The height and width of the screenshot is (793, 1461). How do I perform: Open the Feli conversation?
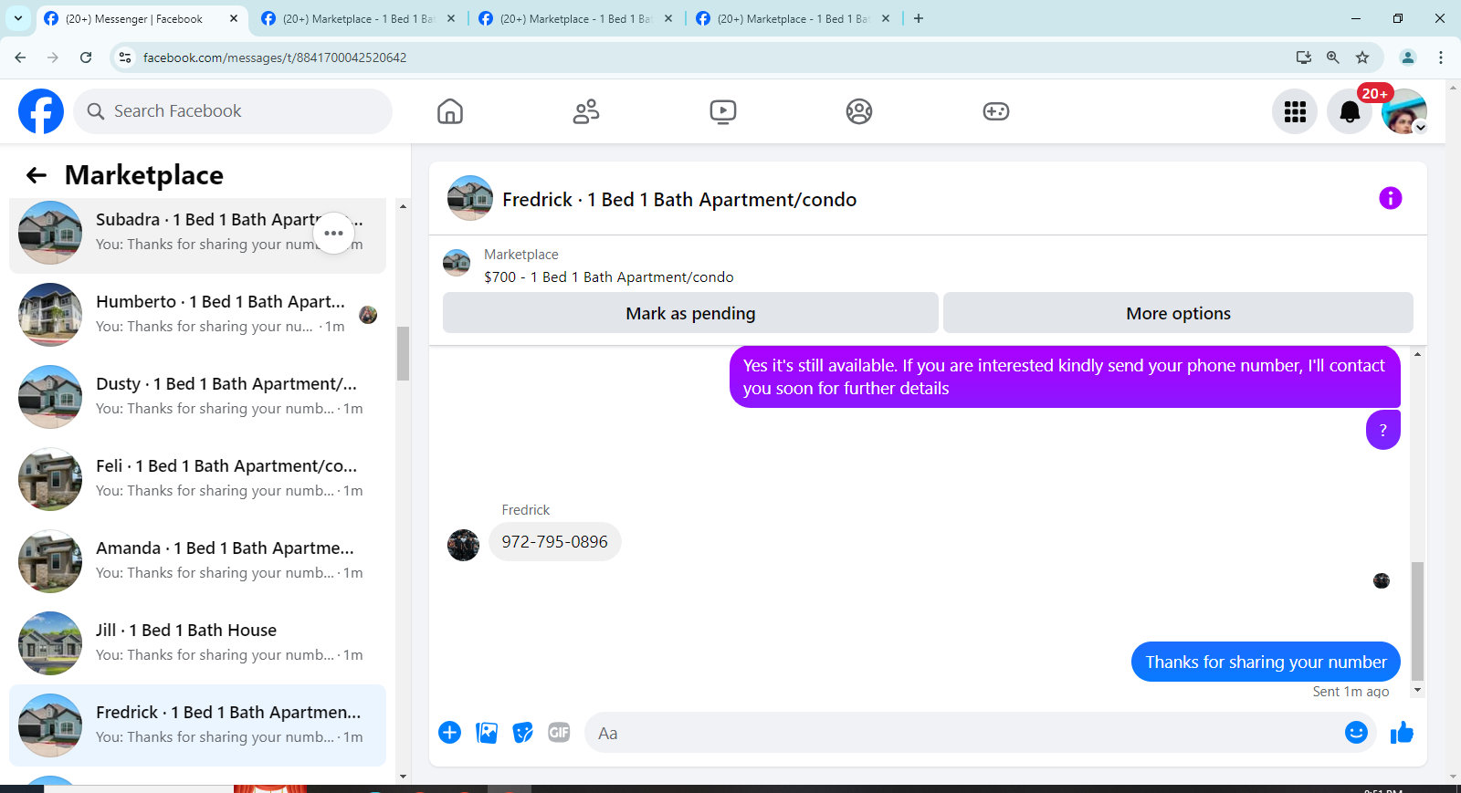click(x=197, y=479)
